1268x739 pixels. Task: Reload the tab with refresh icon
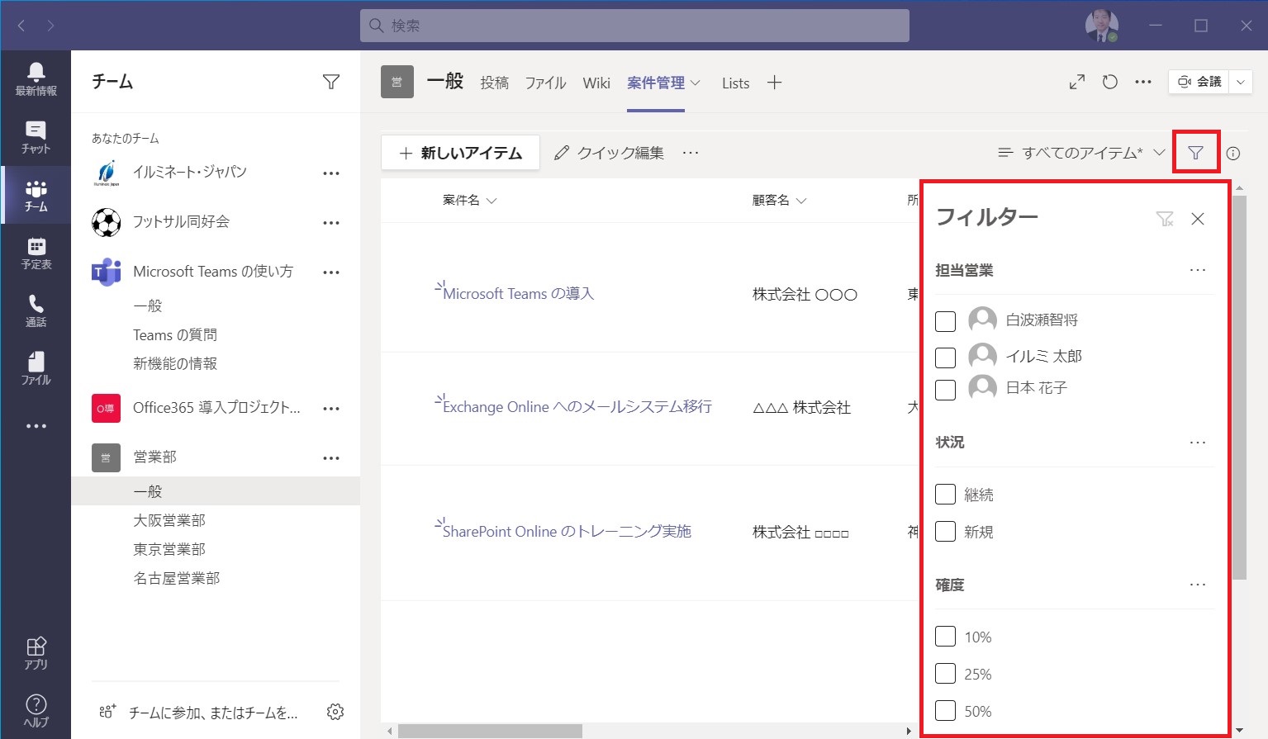click(1109, 82)
